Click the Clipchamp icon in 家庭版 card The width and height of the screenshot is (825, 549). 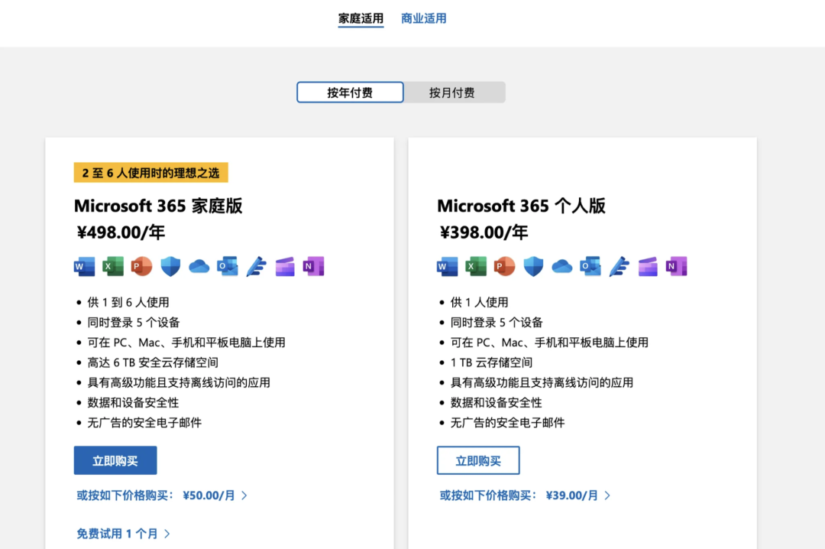[285, 267]
